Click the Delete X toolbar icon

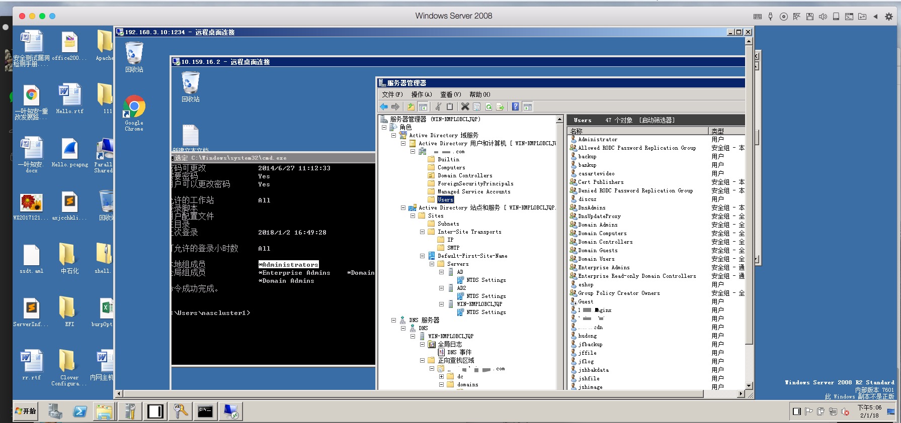[465, 107]
